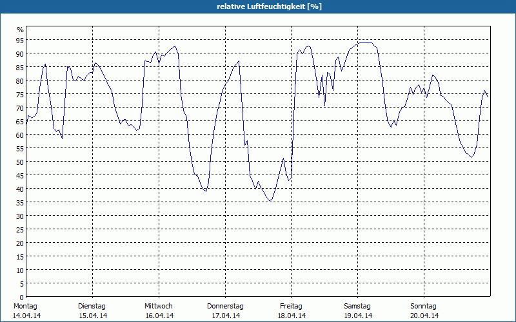Click the date '15.04.14'
Screen dimensions: 516x322
(93, 316)
